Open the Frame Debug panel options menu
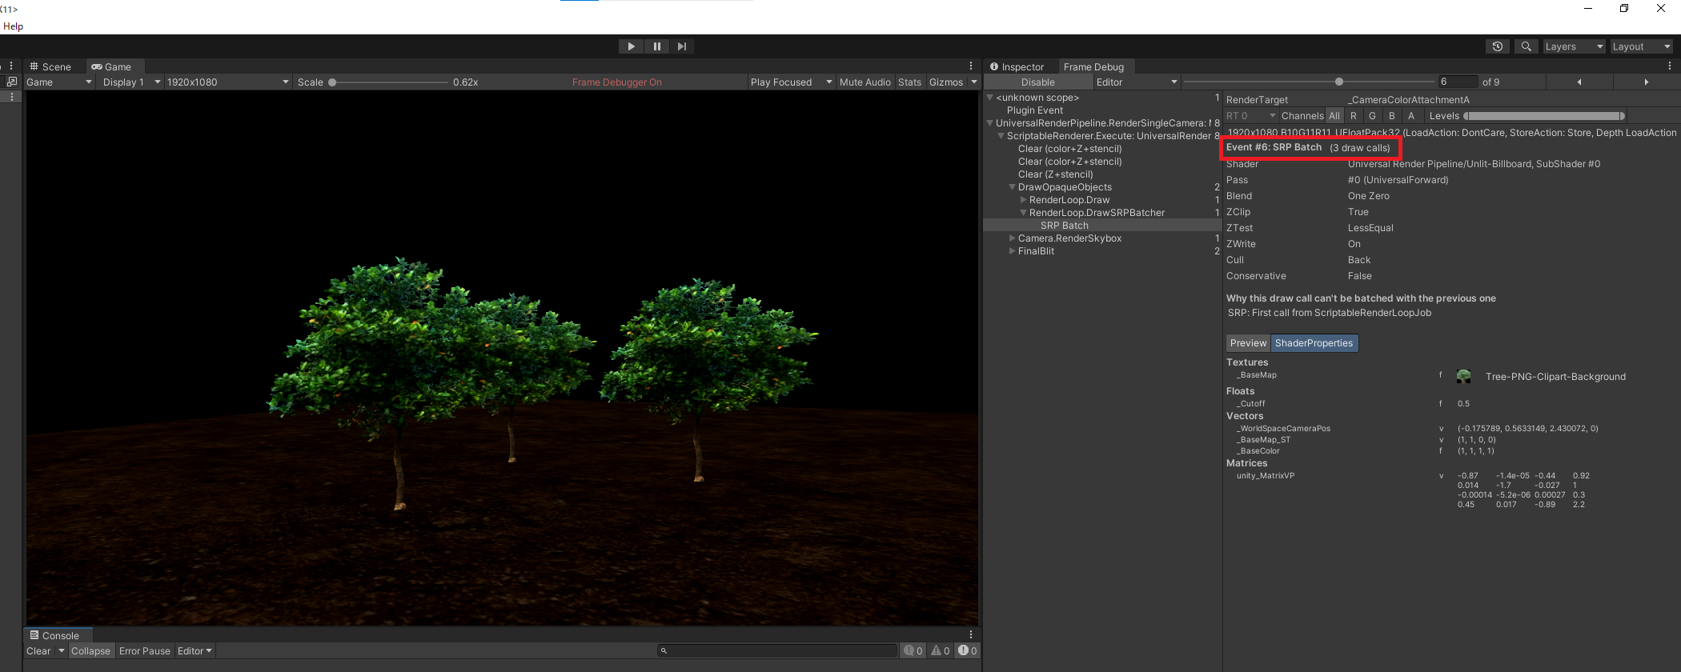1681x672 pixels. 1669,66
